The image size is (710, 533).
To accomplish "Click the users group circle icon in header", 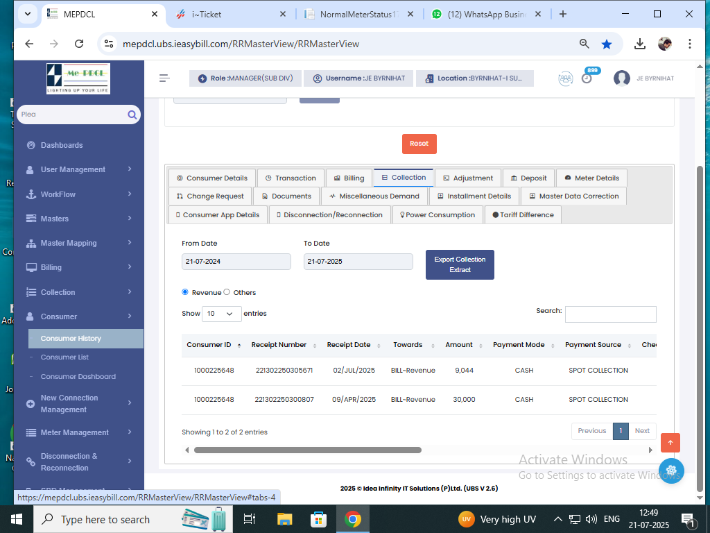I will point(566,79).
